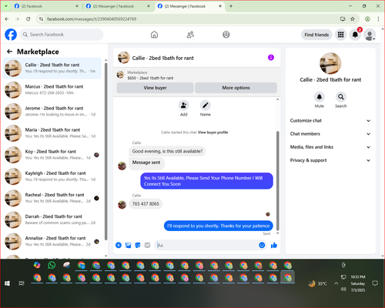The height and width of the screenshot is (308, 385).
Task: Choose a GIF from the composer
Action: (147, 245)
